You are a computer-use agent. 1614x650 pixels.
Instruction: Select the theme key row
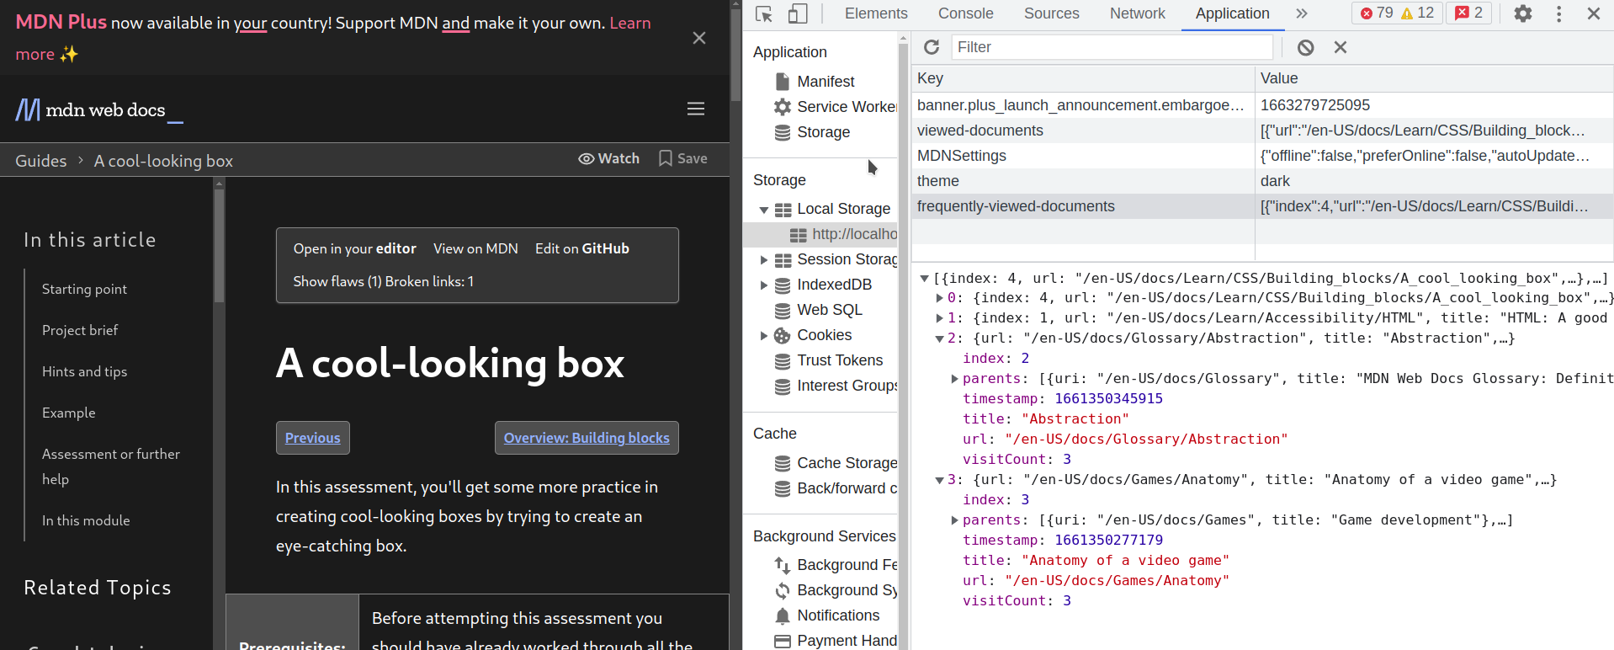(1262, 181)
